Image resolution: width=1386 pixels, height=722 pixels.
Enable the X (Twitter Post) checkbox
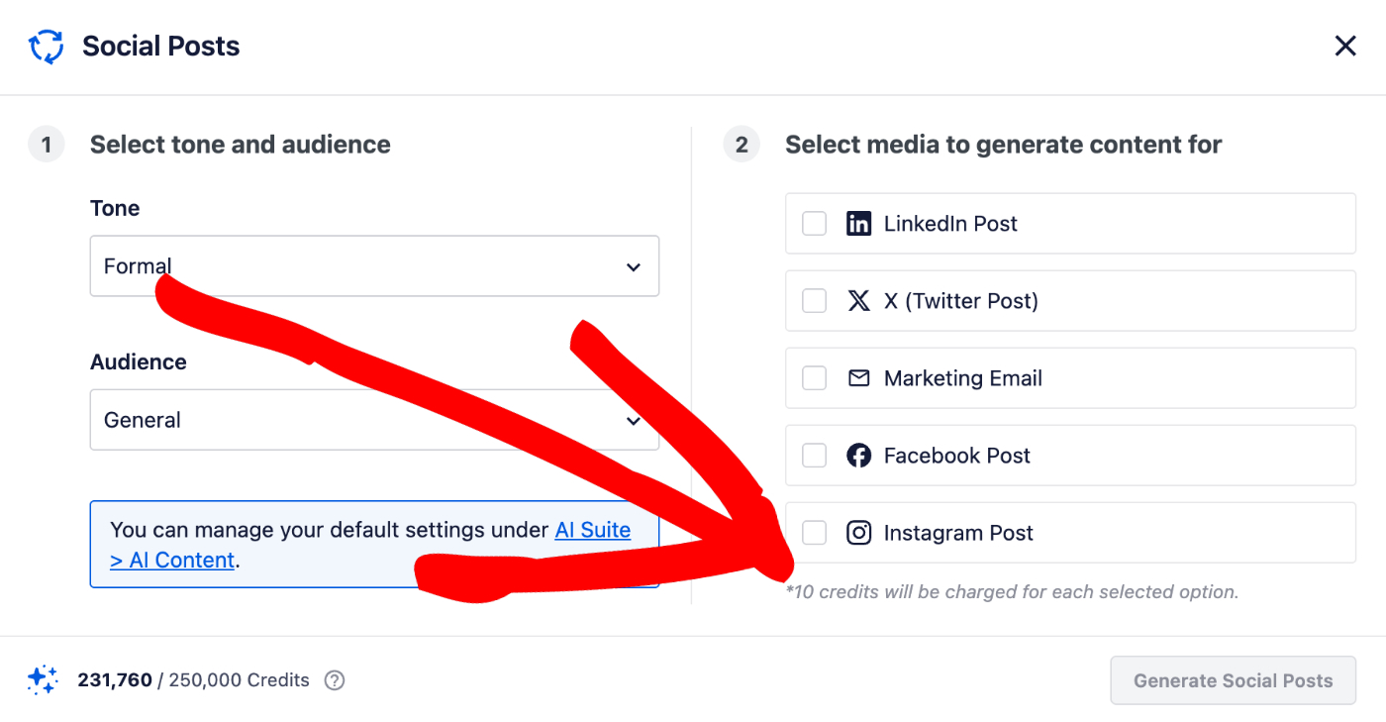point(814,301)
